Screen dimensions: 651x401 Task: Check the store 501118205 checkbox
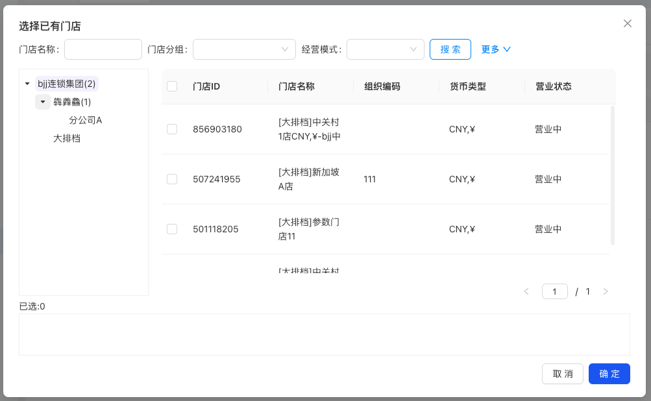click(172, 229)
